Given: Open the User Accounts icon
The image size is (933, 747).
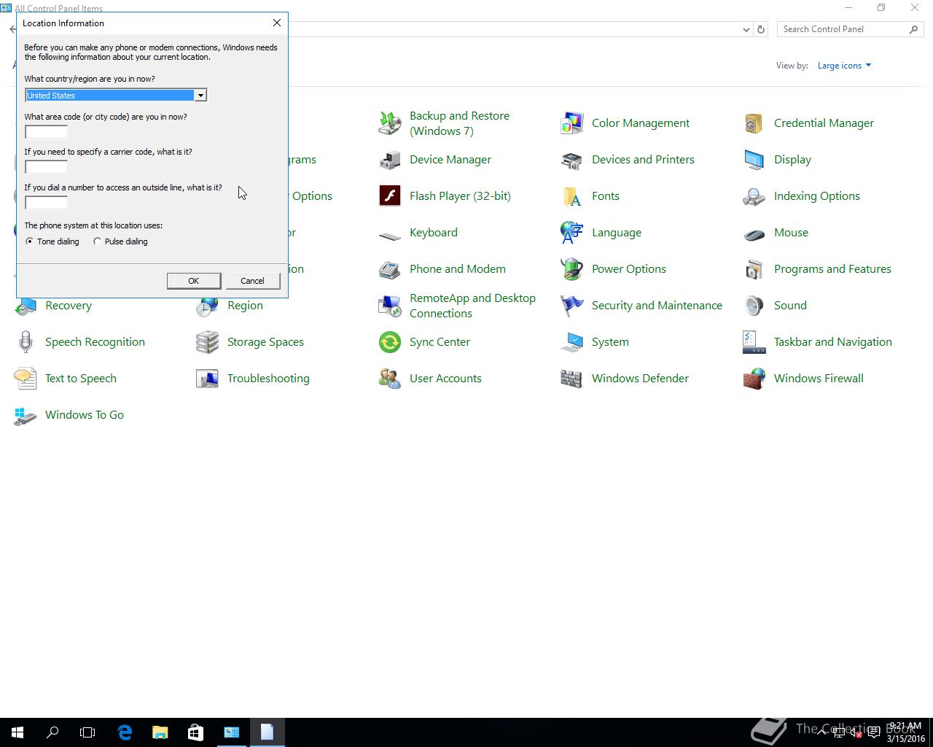Looking at the screenshot, I should pyautogui.click(x=390, y=379).
